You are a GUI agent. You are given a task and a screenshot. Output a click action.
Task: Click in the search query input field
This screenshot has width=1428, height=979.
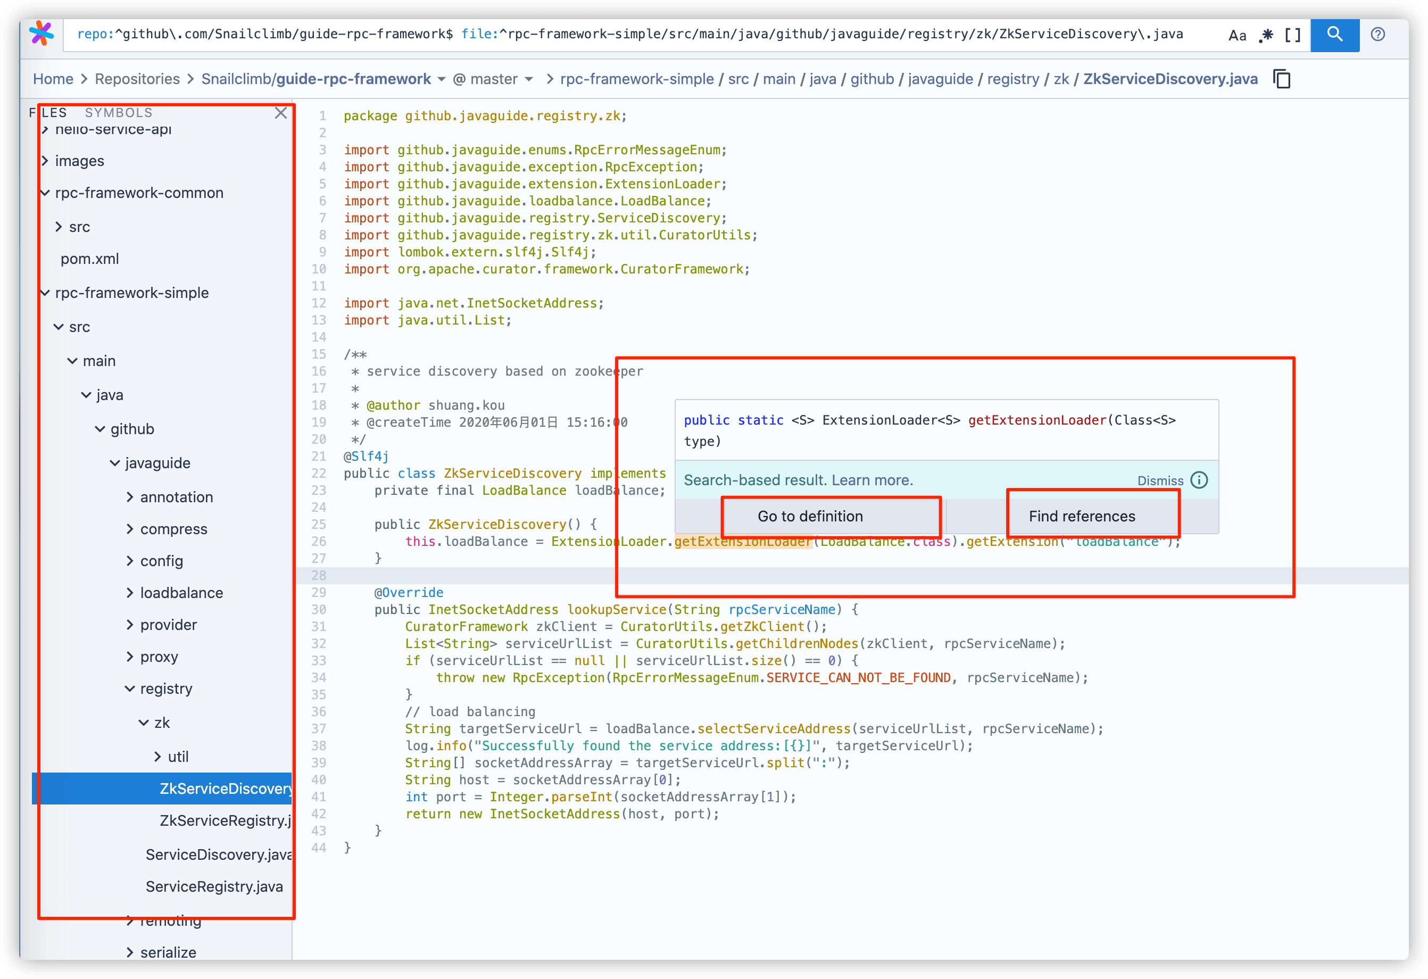[615, 35]
